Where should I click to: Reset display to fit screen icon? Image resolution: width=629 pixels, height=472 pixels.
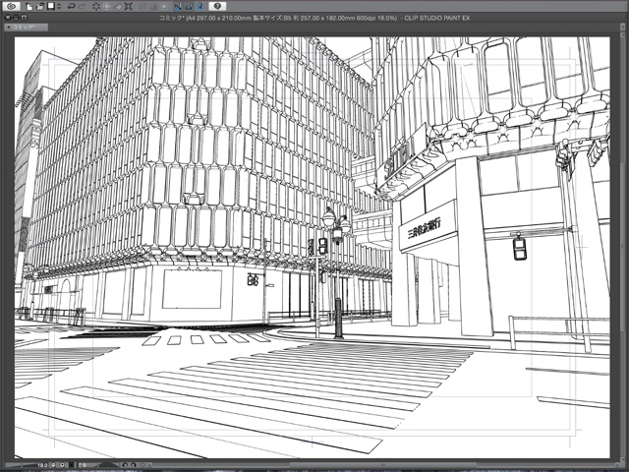(x=72, y=465)
